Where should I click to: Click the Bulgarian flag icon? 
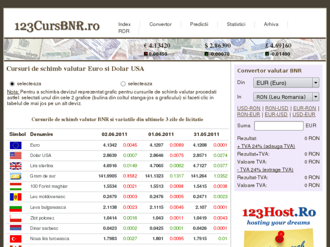click(15, 208)
